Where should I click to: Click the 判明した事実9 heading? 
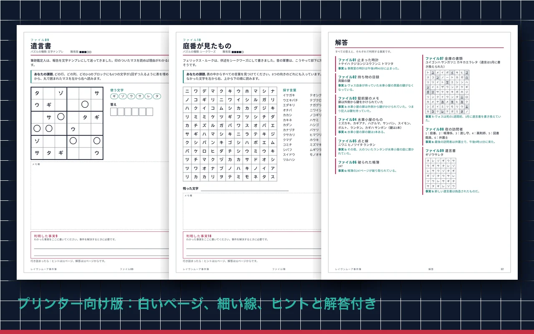(46, 236)
